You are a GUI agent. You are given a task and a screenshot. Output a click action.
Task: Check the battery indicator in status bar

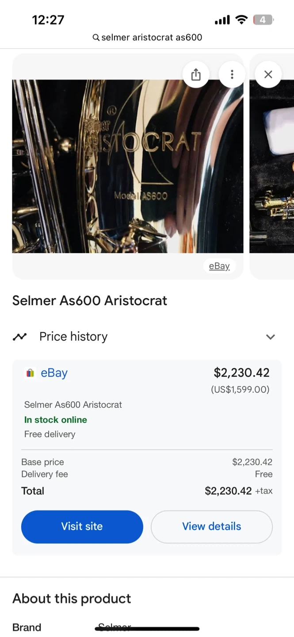pos(263,19)
